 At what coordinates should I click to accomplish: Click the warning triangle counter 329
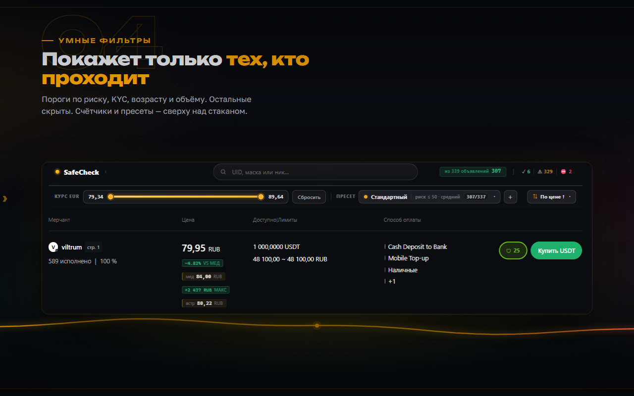(x=545, y=172)
